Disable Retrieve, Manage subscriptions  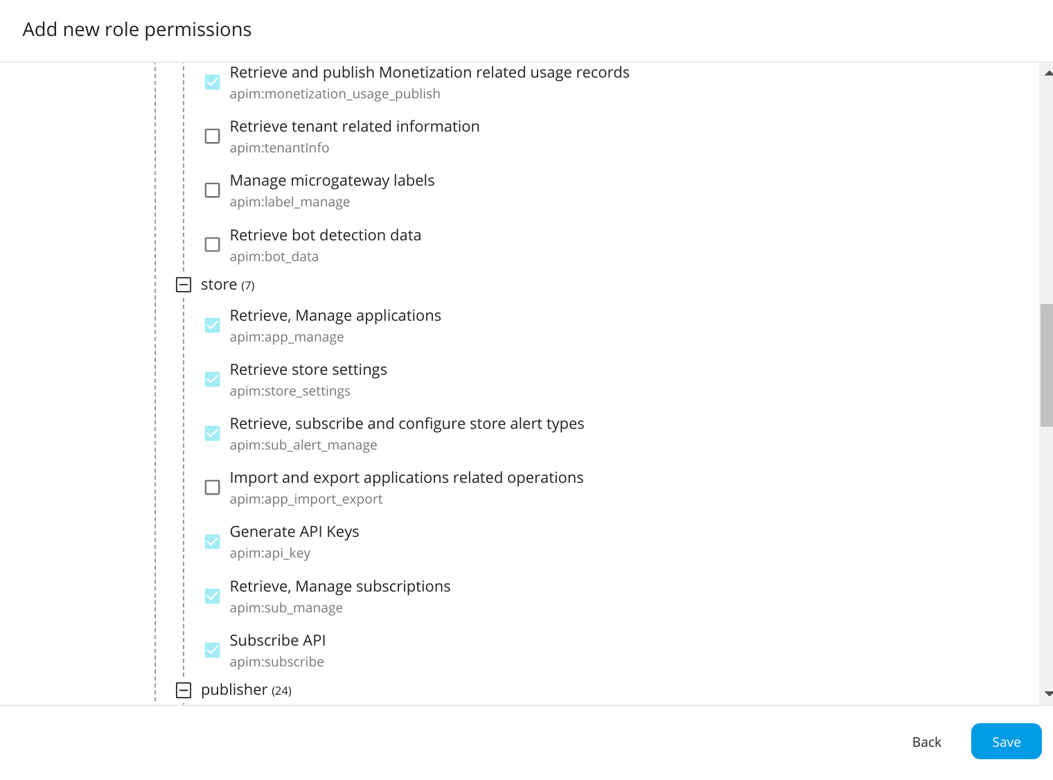point(212,596)
